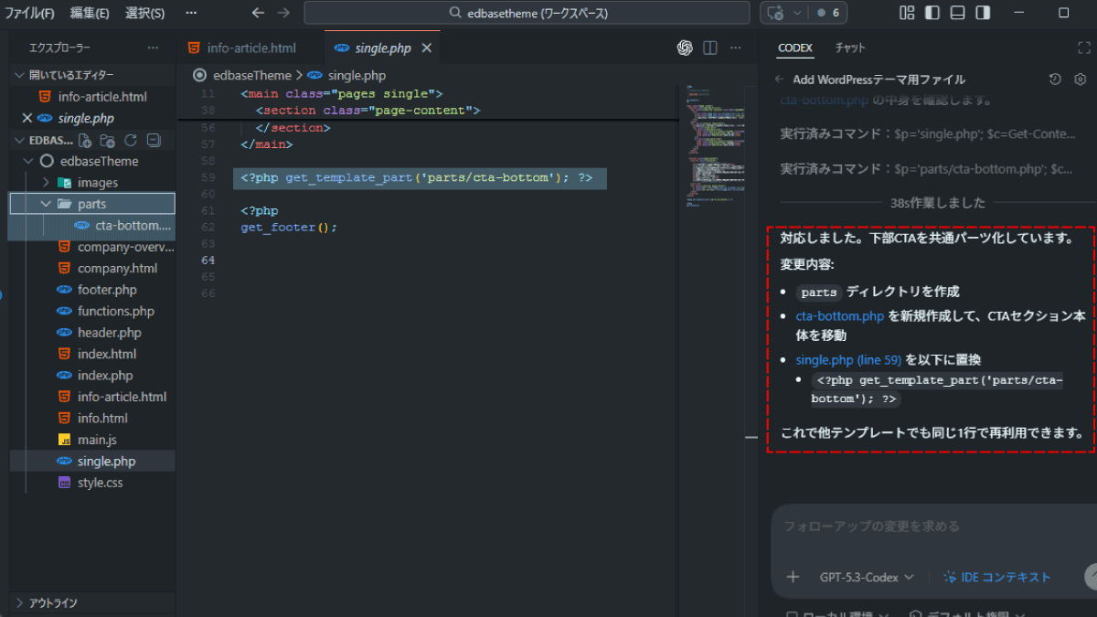
Task: Click the single.php (line 59) link
Action: 848,360
